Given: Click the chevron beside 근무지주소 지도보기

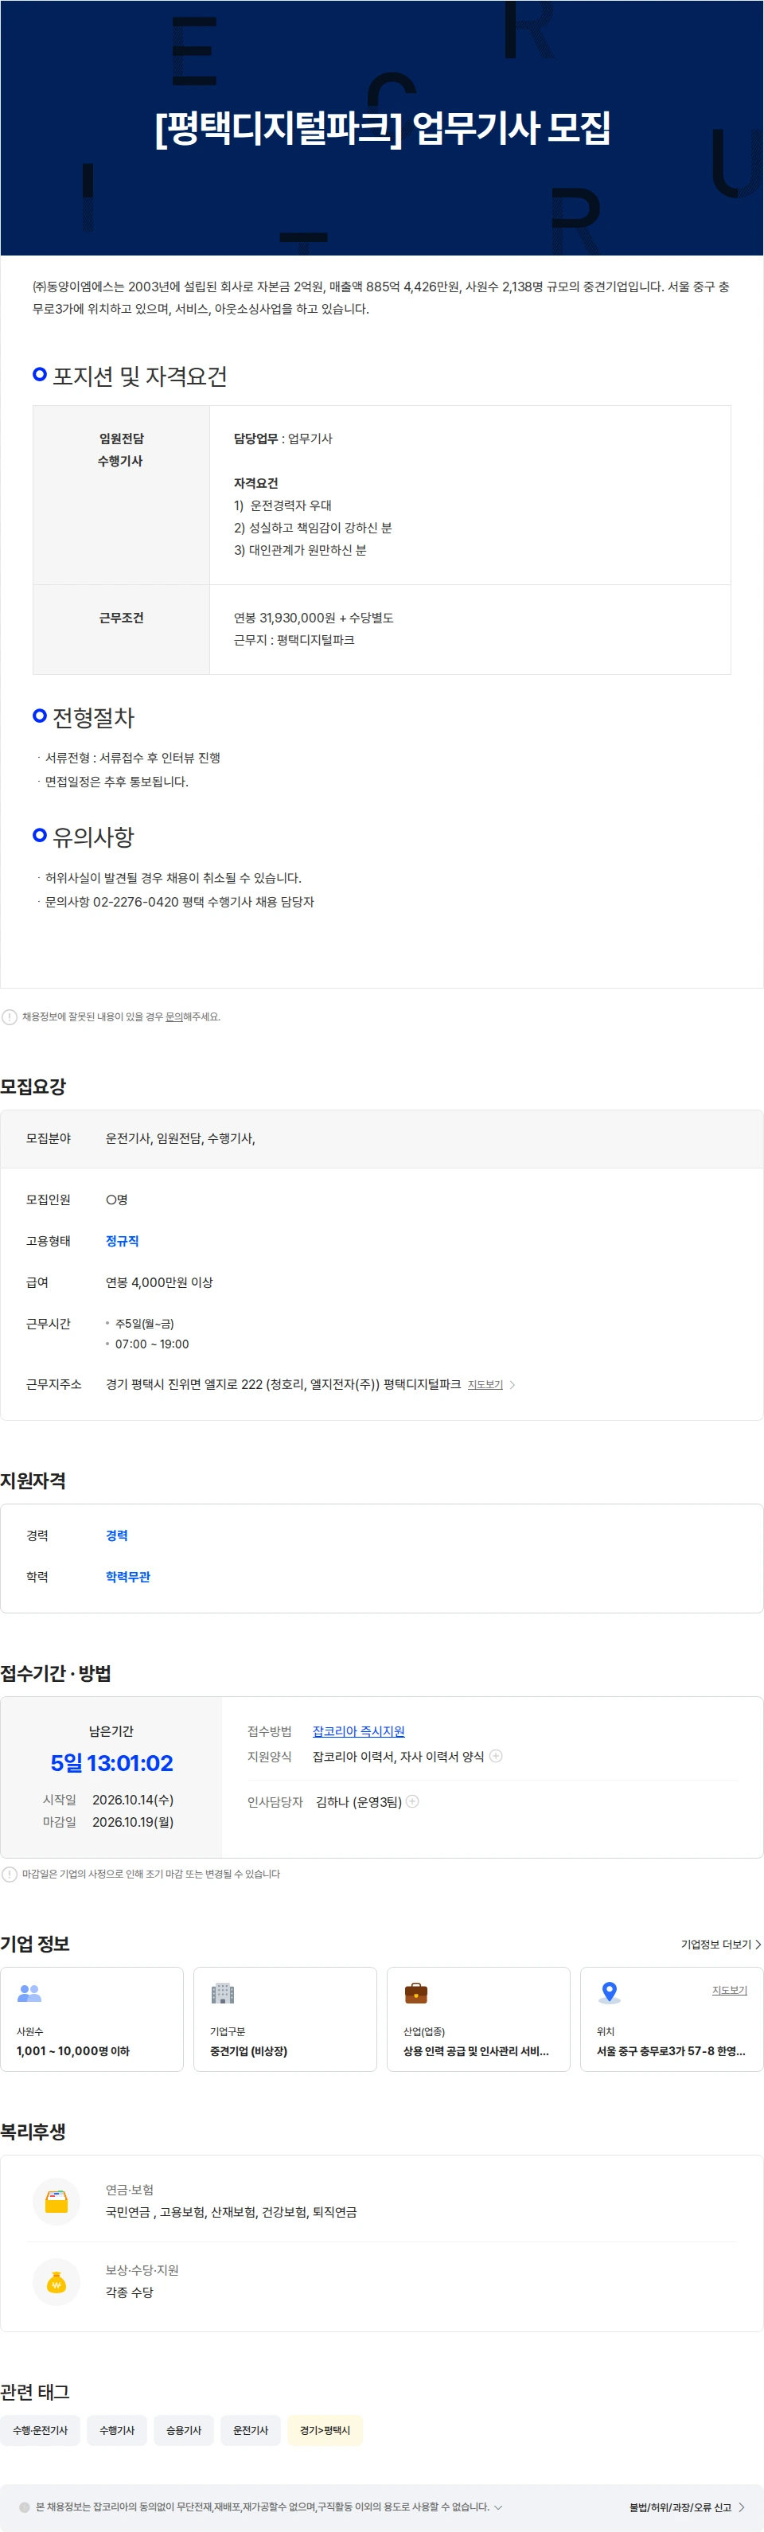Looking at the screenshot, I should coord(513,1384).
